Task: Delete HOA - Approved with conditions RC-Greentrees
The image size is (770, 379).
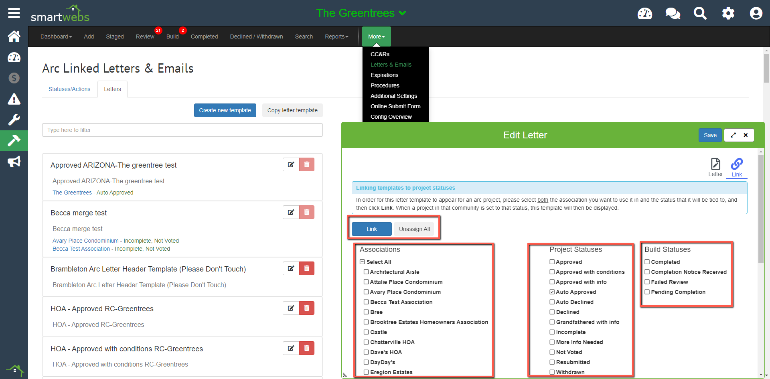Action: tap(307, 348)
